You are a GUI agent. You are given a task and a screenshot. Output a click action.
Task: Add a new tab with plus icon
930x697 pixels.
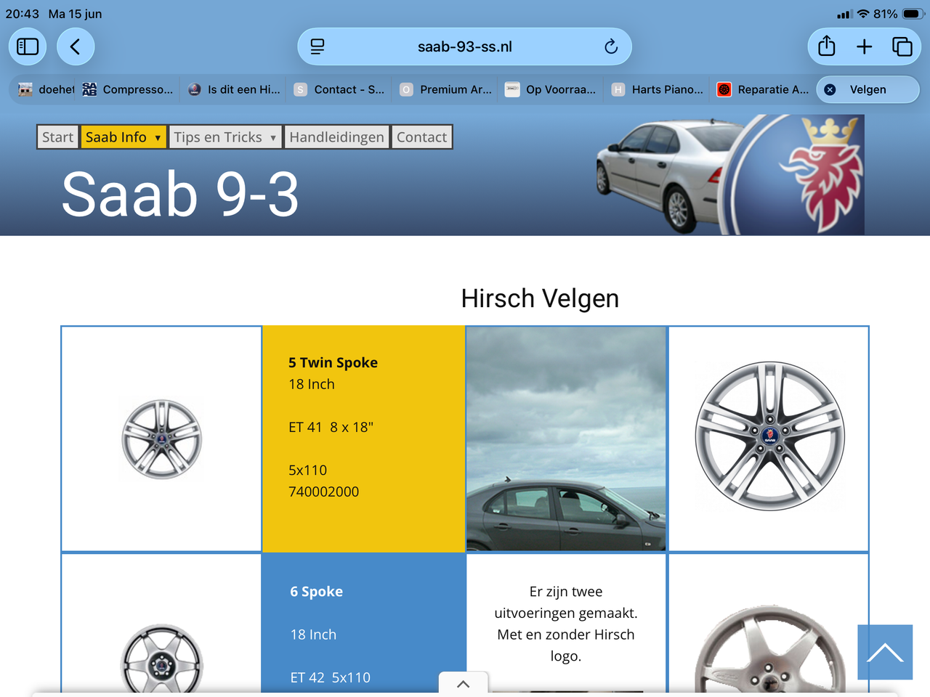pos(865,46)
